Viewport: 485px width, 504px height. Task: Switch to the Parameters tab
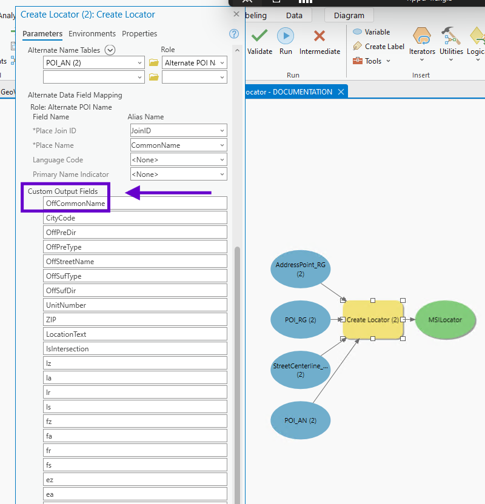point(42,34)
